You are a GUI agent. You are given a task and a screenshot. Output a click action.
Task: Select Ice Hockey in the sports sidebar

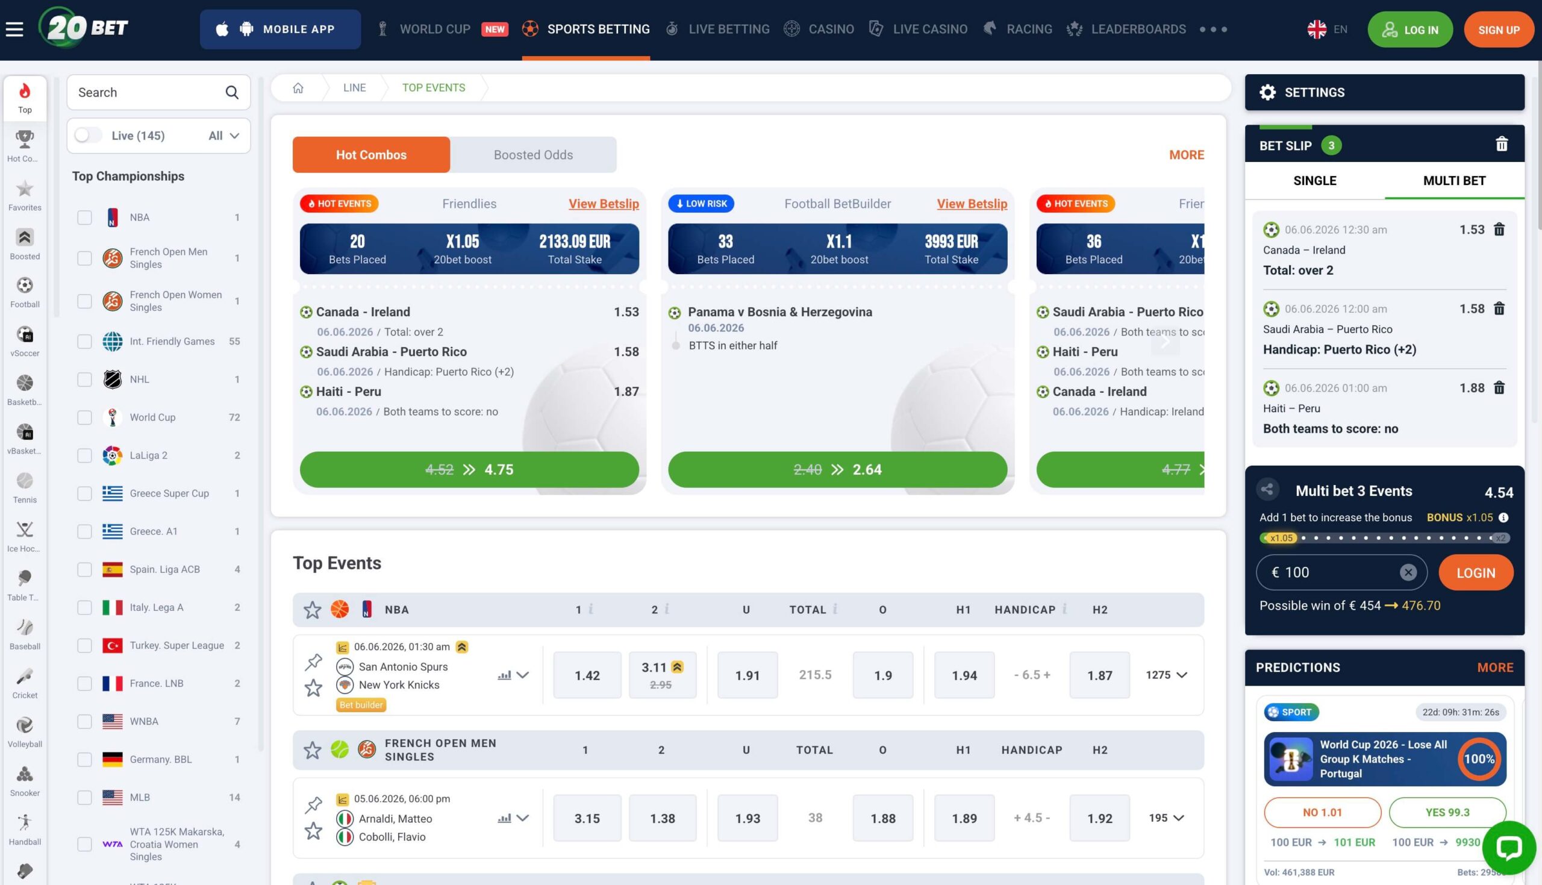coord(25,536)
